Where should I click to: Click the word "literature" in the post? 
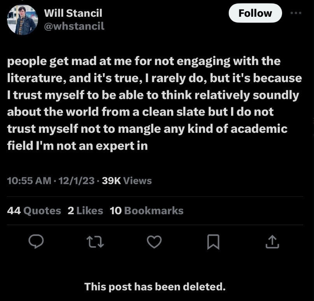tap(35, 78)
